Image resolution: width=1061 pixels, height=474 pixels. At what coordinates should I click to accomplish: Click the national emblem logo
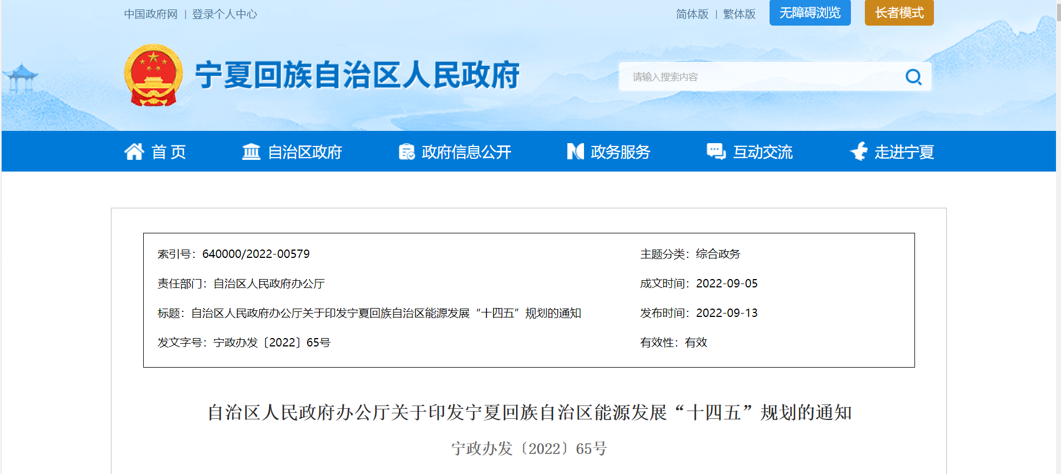click(x=153, y=75)
